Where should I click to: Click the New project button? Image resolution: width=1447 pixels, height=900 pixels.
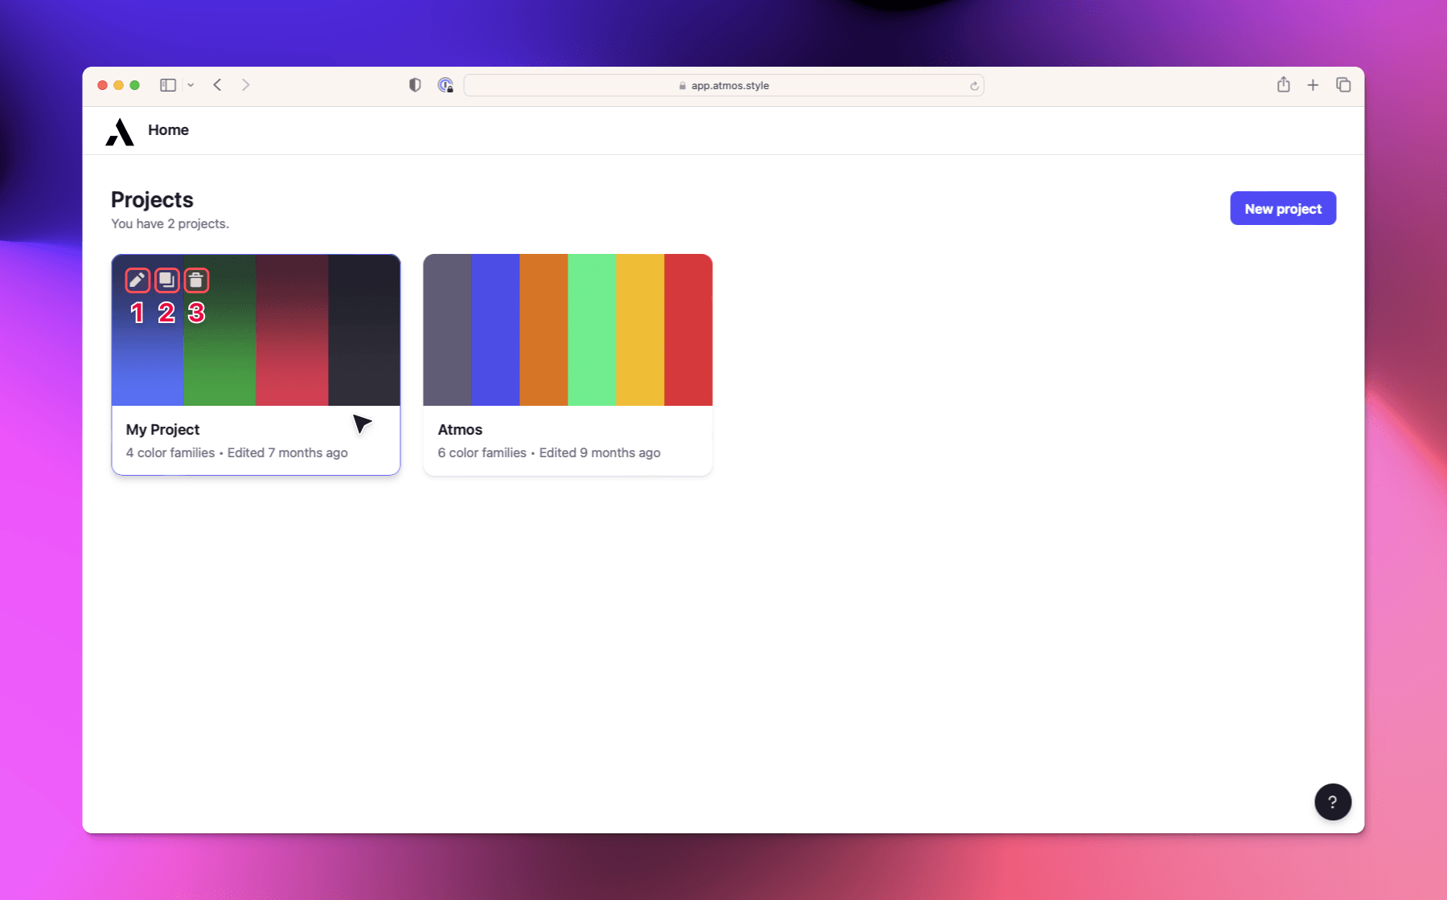[1282, 209]
